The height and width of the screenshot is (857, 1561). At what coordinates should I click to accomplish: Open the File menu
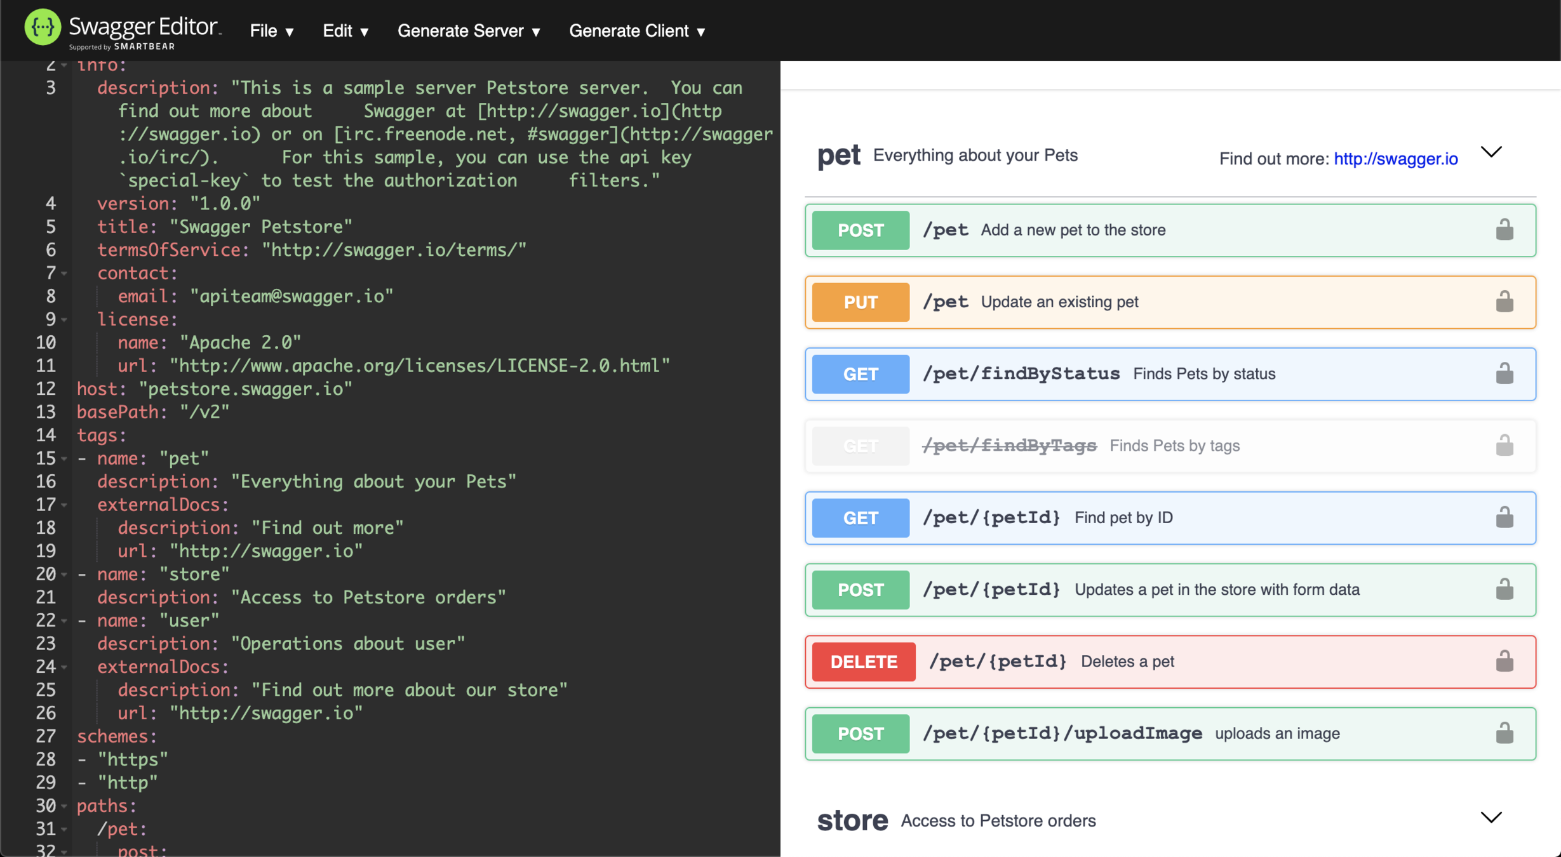pyautogui.click(x=271, y=31)
